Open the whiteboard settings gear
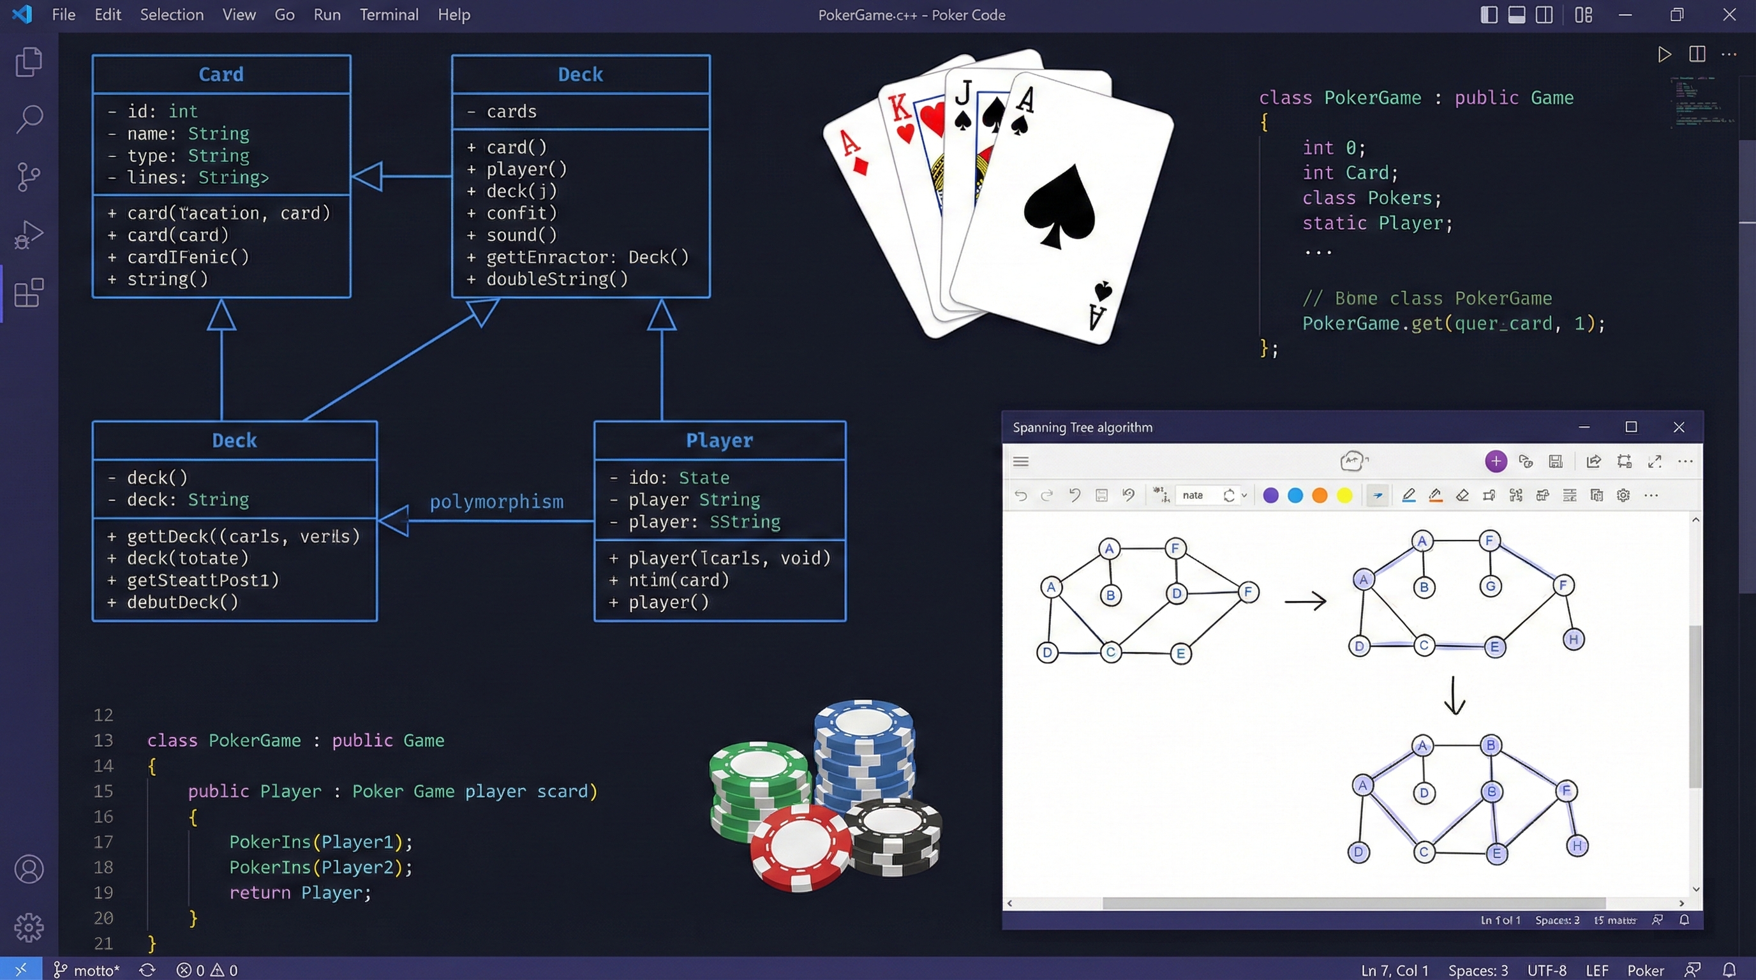This screenshot has width=1756, height=980. pos(1623,496)
